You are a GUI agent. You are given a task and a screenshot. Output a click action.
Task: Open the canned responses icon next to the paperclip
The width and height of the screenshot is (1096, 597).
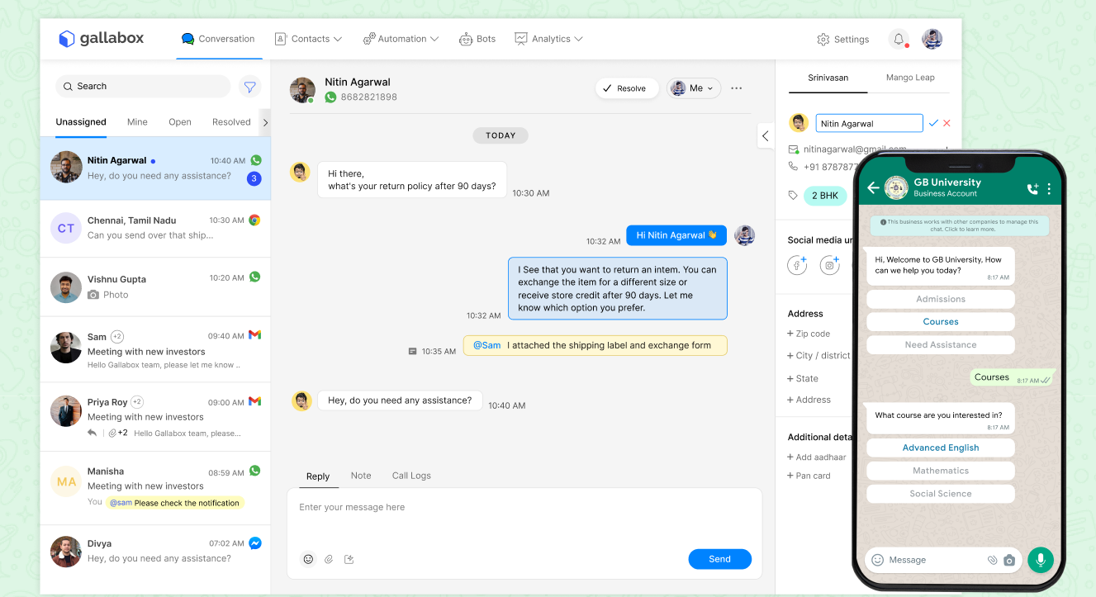click(348, 559)
